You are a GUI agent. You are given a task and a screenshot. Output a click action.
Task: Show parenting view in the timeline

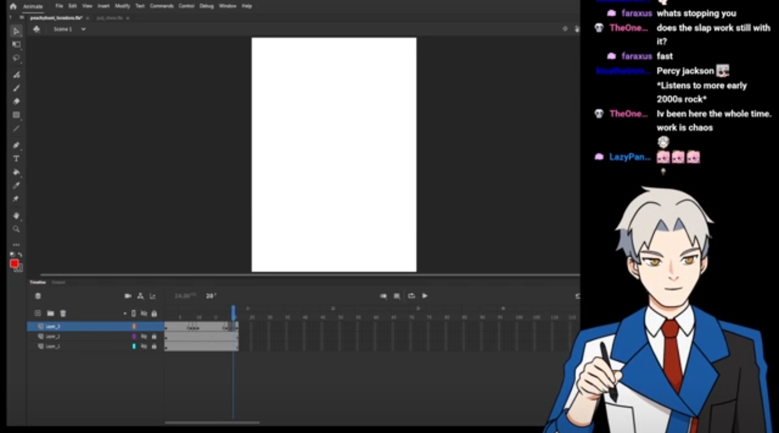[141, 296]
